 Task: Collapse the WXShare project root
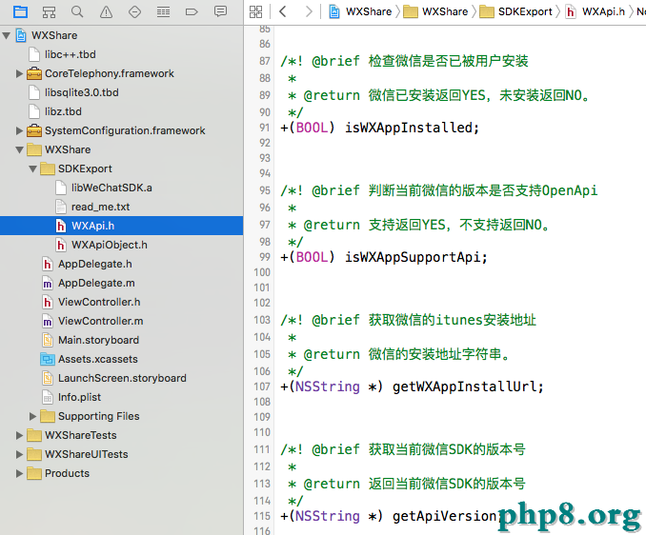(6, 35)
